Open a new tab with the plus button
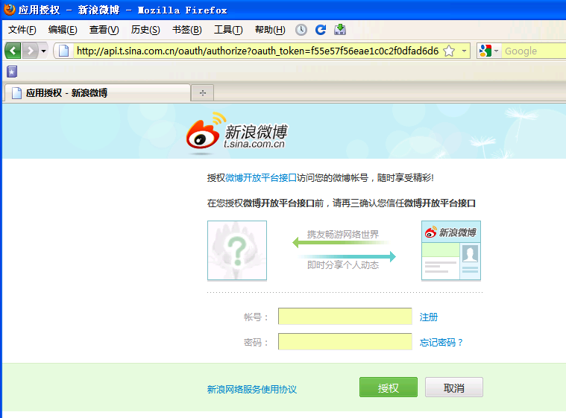The image size is (566, 418). pyautogui.click(x=203, y=93)
